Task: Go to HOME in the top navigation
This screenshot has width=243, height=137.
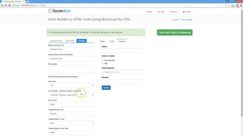Action: pos(149,12)
